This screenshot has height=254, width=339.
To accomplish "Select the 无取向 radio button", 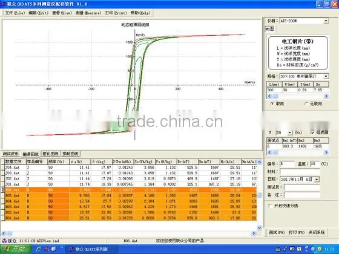I will tap(306, 103).
